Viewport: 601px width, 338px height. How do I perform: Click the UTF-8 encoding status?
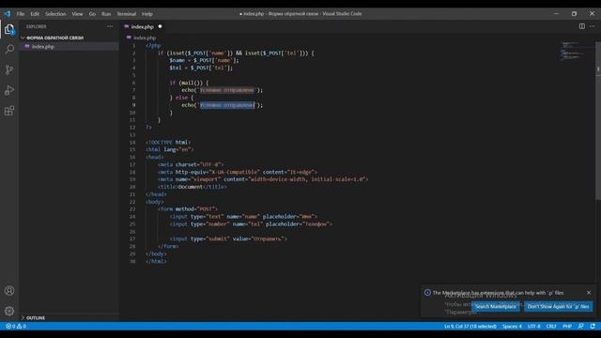pos(534,326)
